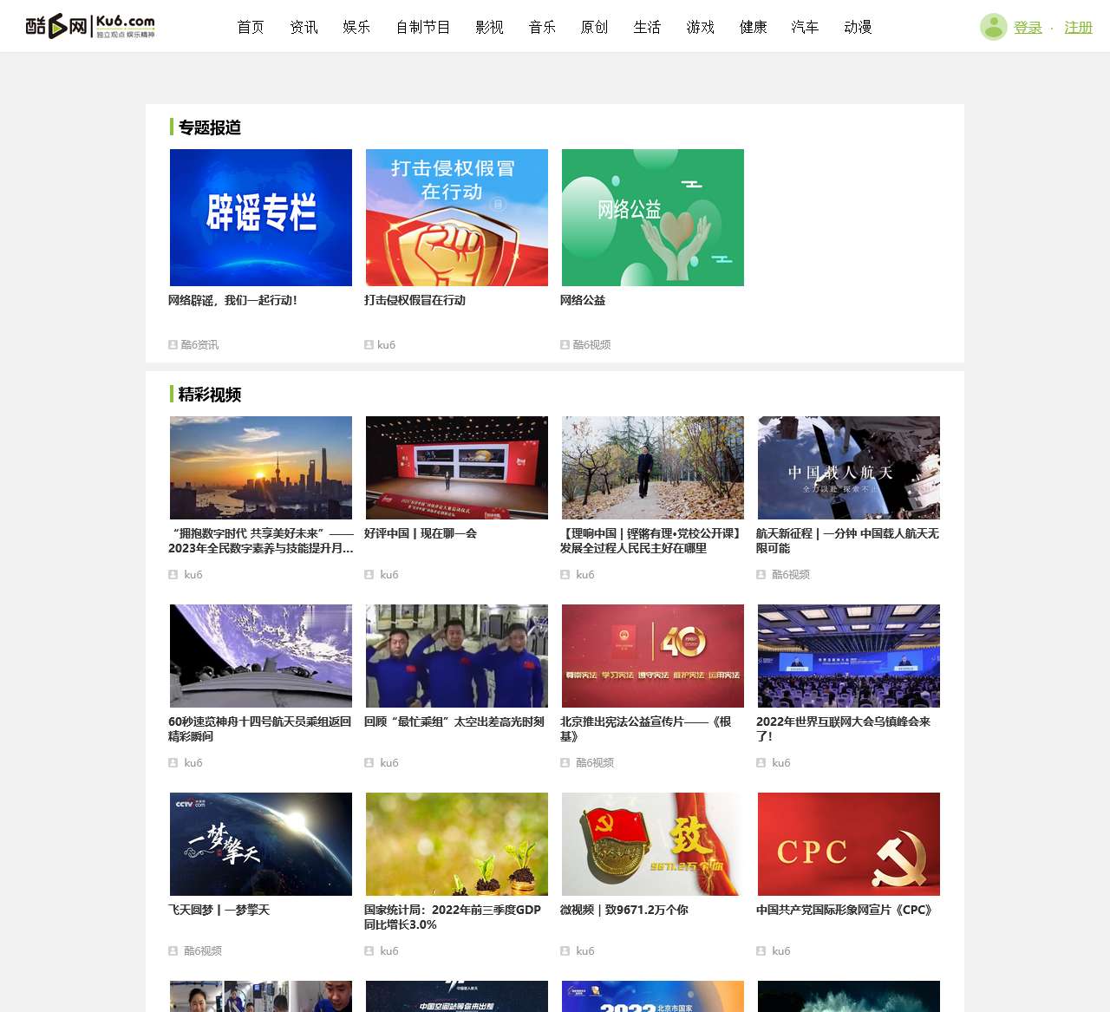Viewport: 1110px width, 1012px height.
Task: Click title 60秒速览神舟十四号航天员乘组返回
Action: (259, 728)
